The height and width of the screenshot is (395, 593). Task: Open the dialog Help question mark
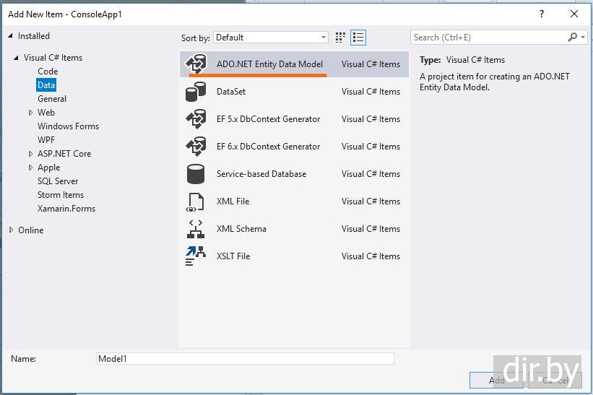coord(542,14)
